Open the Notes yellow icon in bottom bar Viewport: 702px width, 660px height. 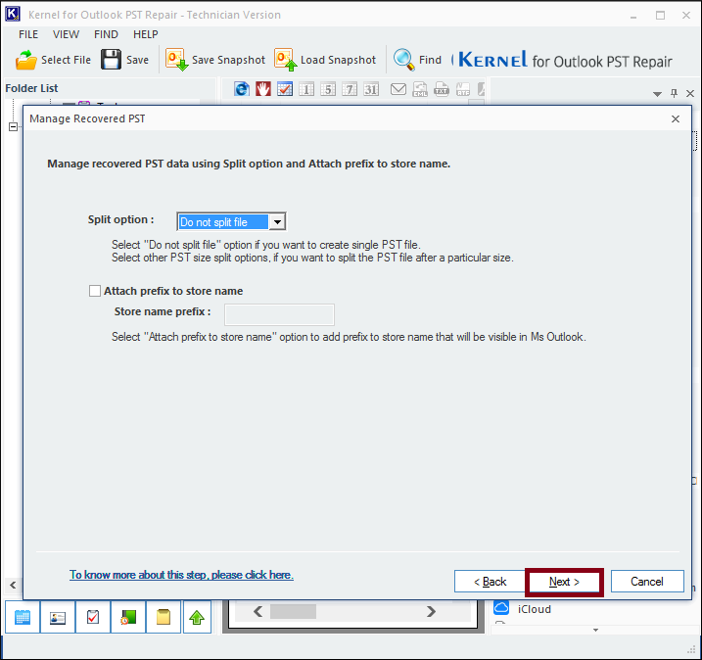pyautogui.click(x=164, y=618)
